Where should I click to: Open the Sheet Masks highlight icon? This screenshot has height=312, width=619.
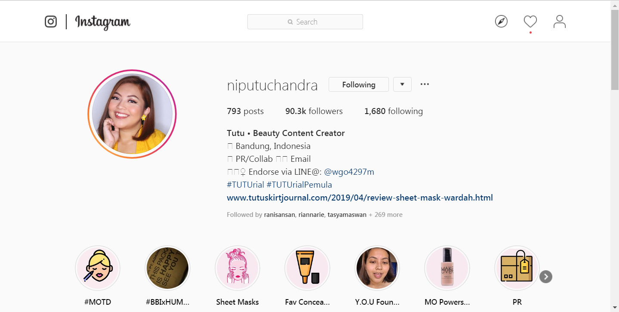point(237,269)
